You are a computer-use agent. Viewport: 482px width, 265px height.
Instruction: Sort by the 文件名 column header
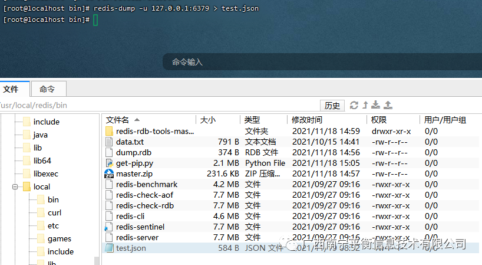tap(117, 120)
